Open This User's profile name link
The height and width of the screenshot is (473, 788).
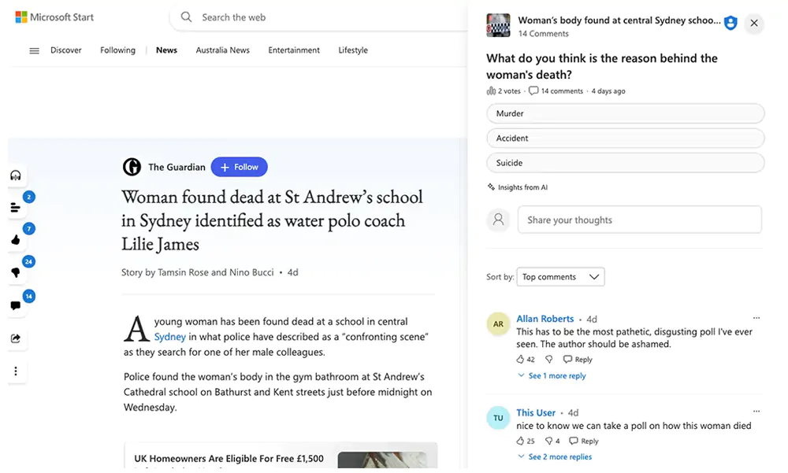click(536, 412)
